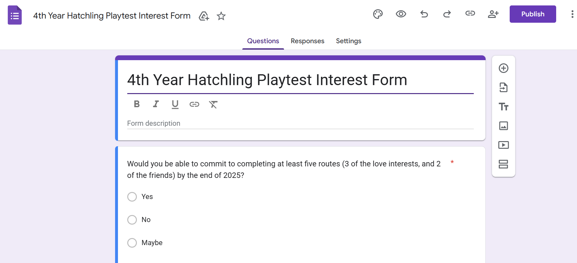Add a new section
The image size is (577, 263).
(x=504, y=164)
